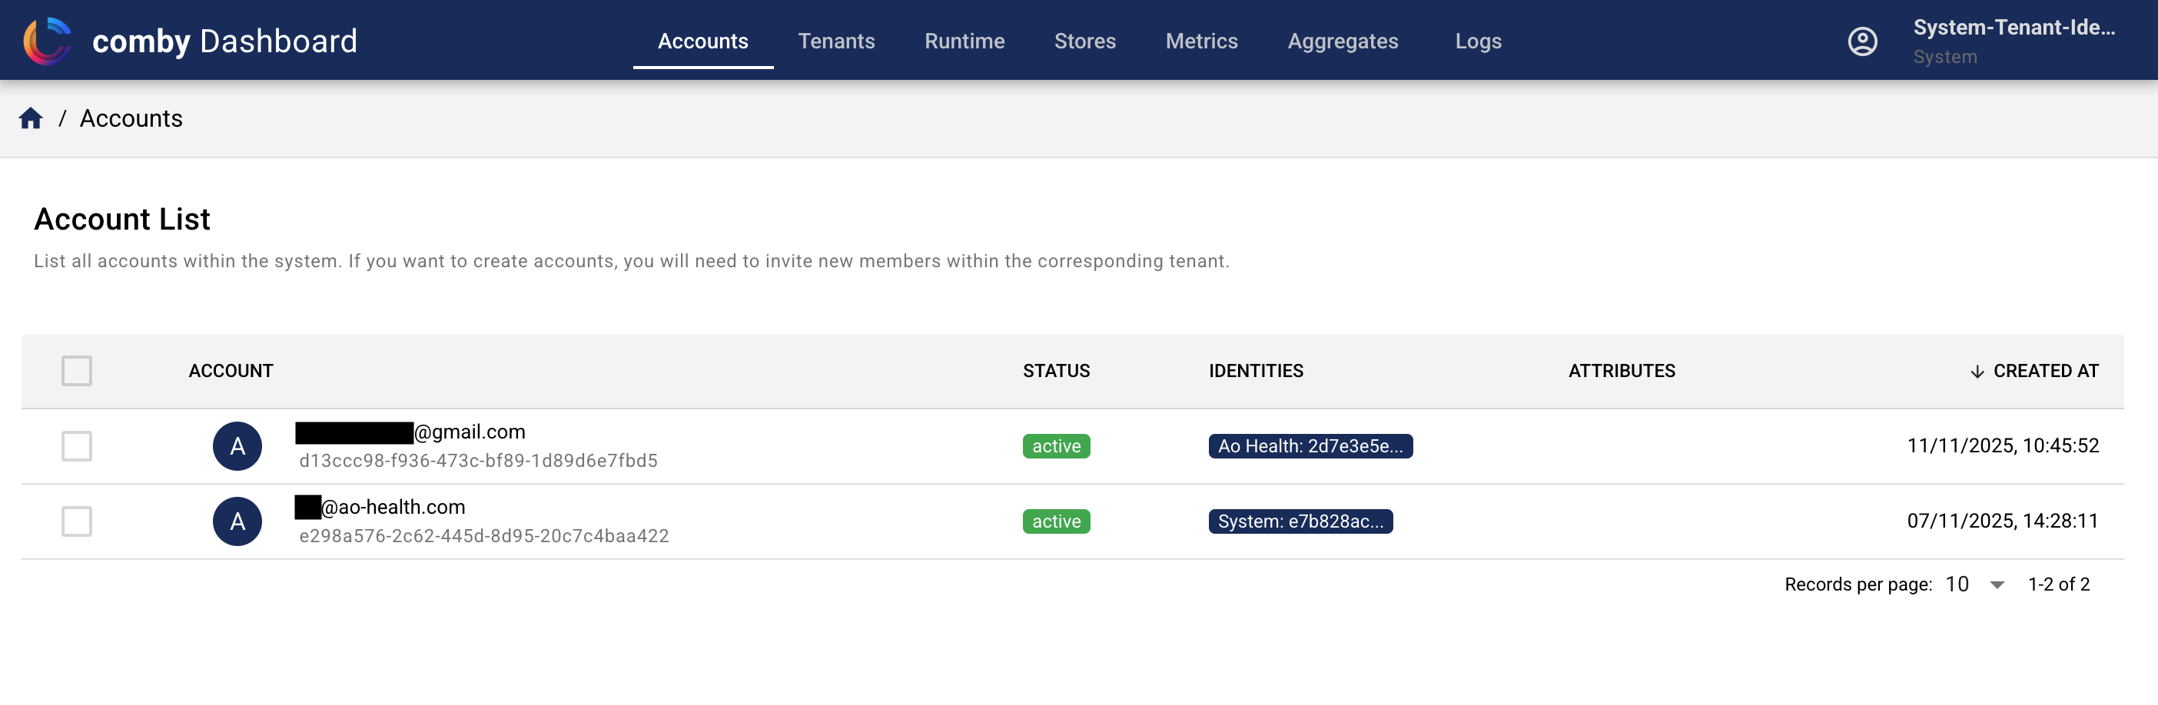Click the active status badge on the first row
This screenshot has width=2158, height=705.
[1055, 445]
